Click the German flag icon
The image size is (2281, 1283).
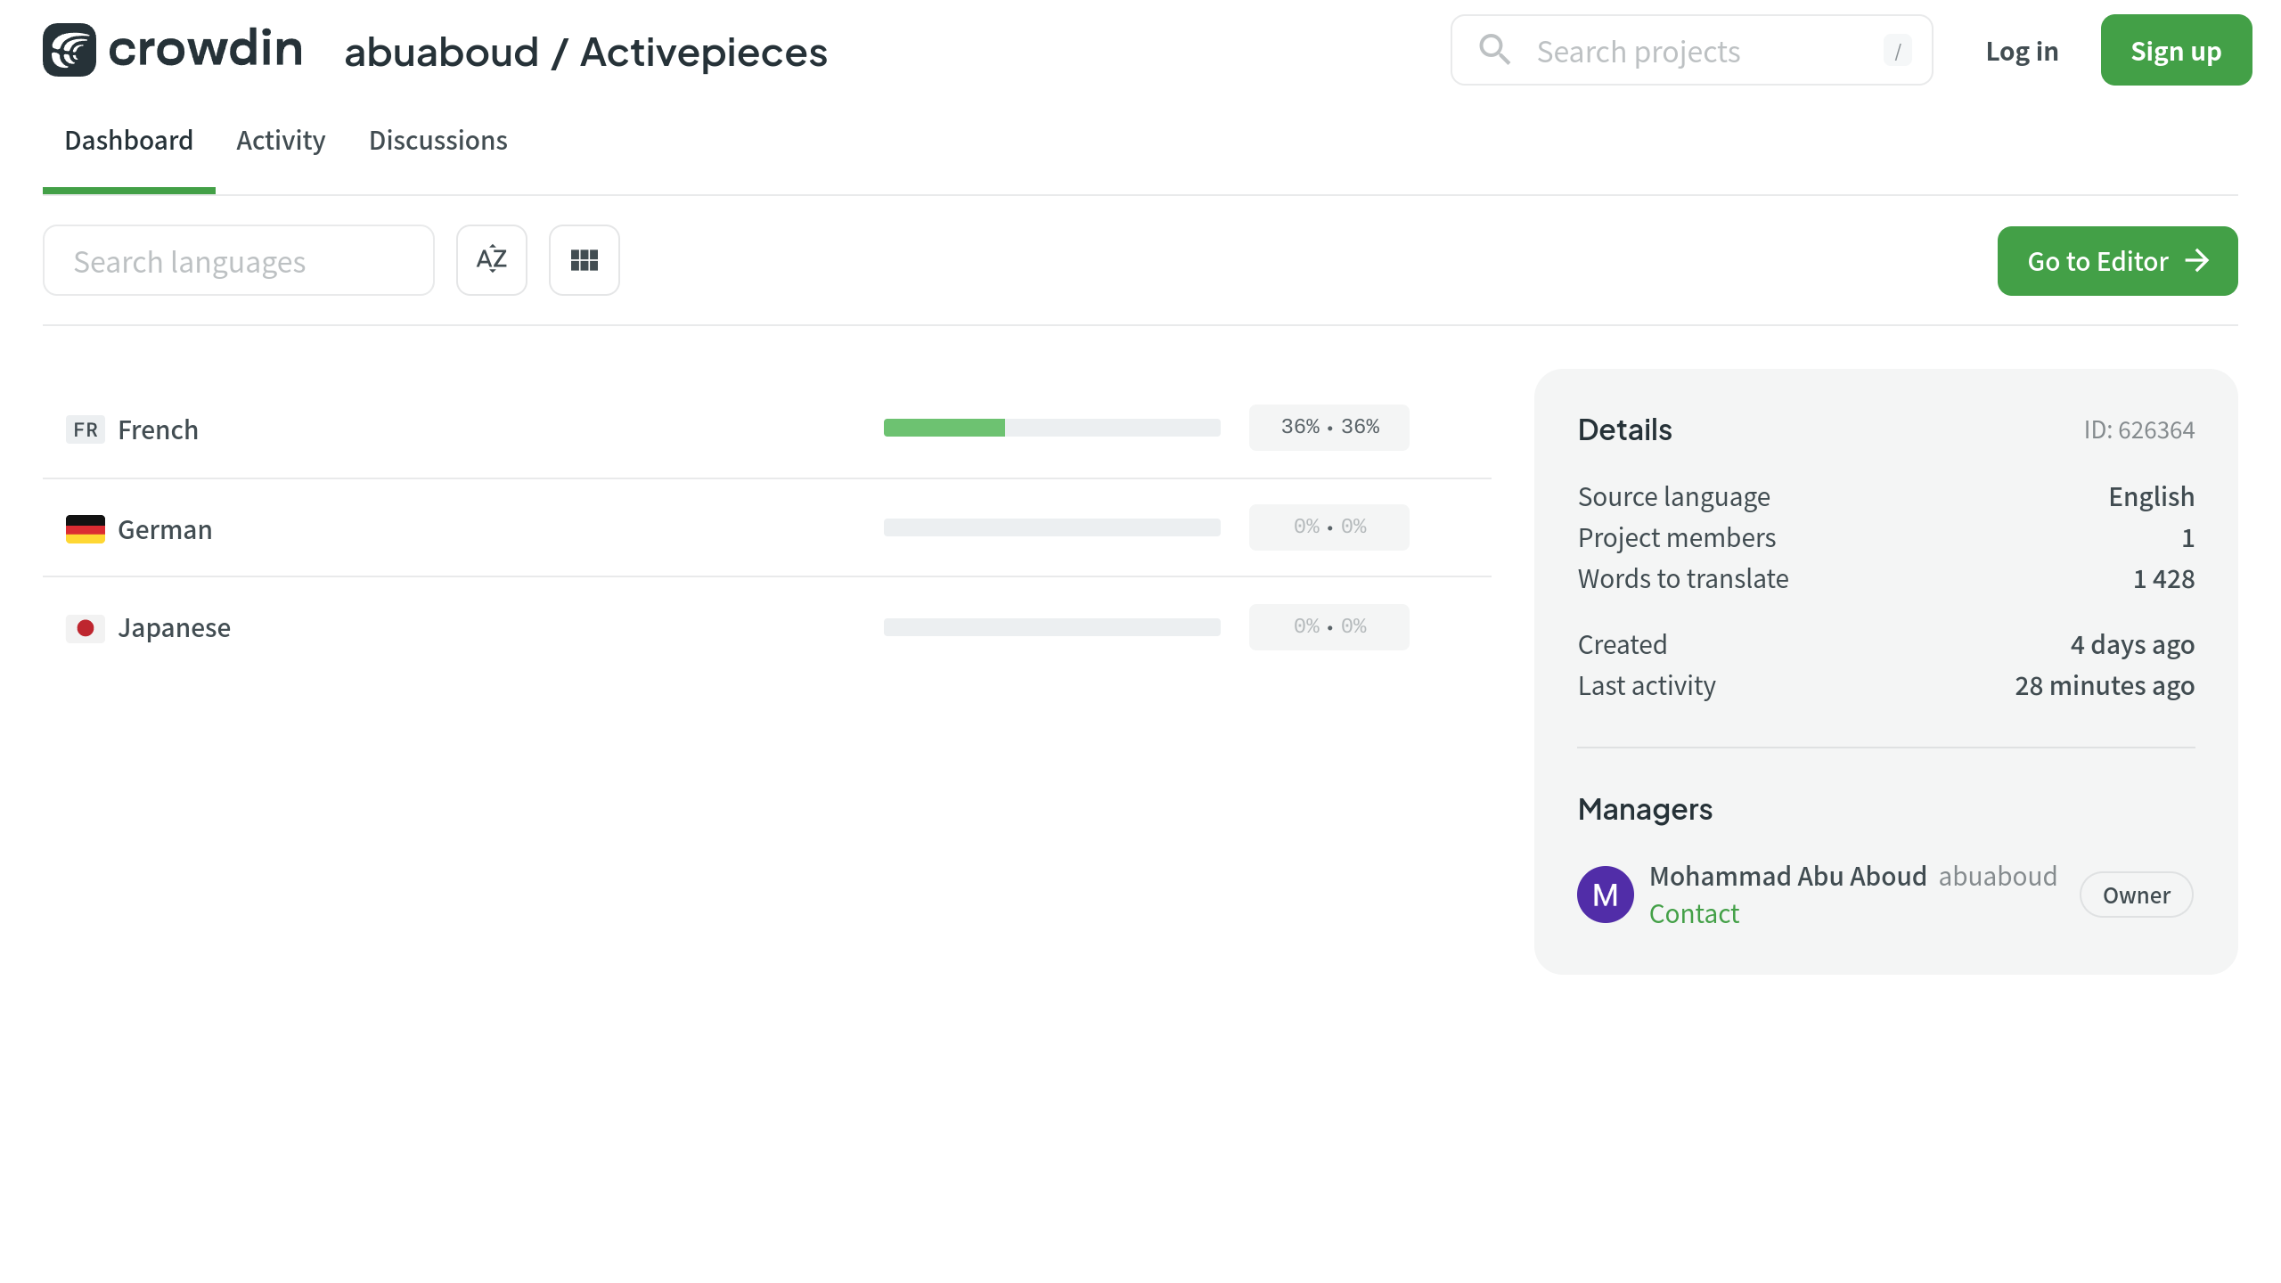86,529
